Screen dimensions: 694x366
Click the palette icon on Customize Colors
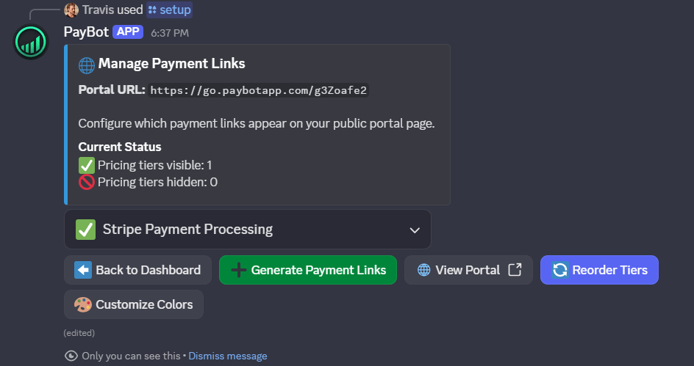[83, 304]
